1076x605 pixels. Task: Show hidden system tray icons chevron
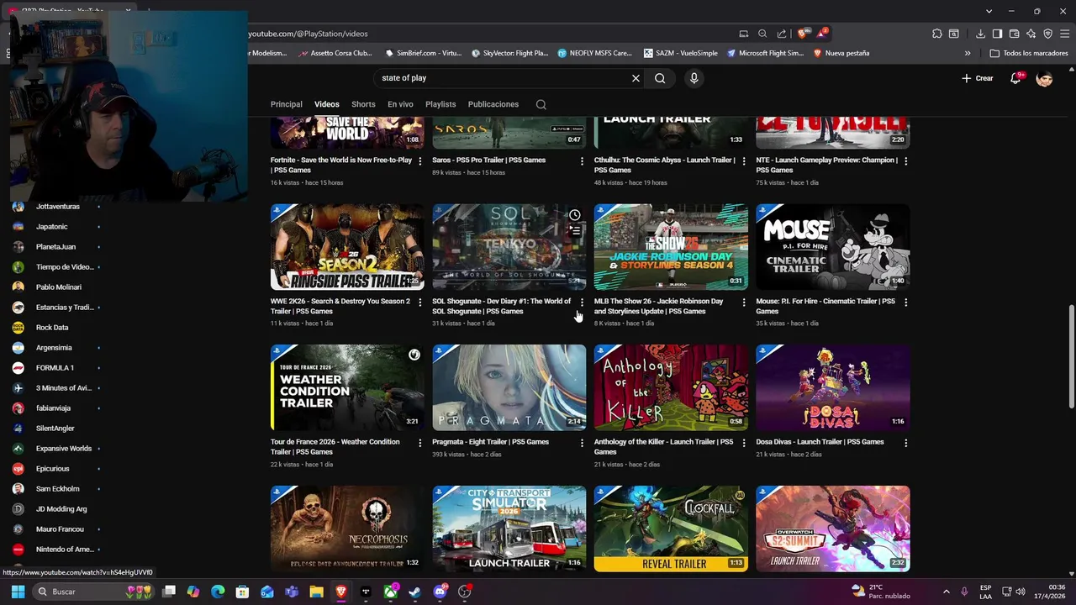click(946, 592)
